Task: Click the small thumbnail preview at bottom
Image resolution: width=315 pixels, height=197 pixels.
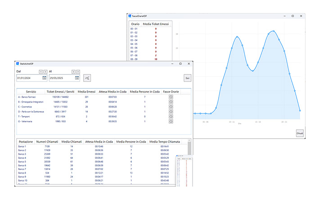Action: pyautogui.click(x=184, y=171)
